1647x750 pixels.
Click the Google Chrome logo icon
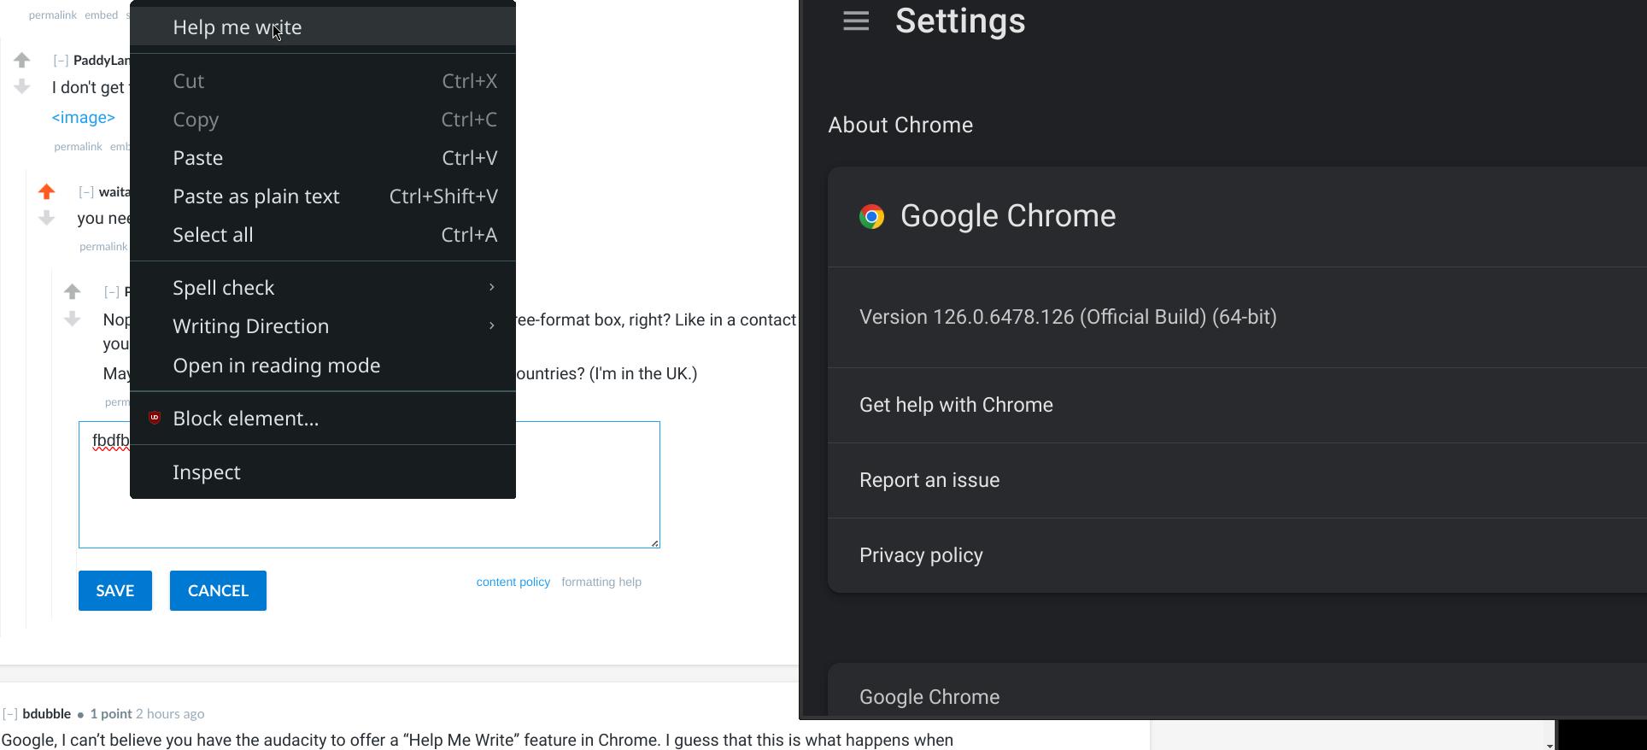(x=871, y=216)
